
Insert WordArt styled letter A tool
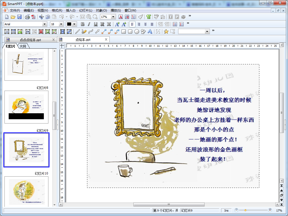pos(150,32)
